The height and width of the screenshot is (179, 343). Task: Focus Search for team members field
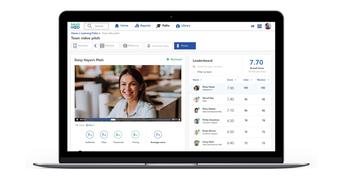210,67
